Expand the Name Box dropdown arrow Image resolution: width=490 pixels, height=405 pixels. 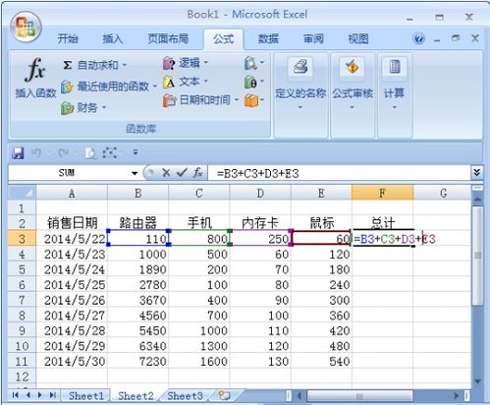click(x=135, y=173)
